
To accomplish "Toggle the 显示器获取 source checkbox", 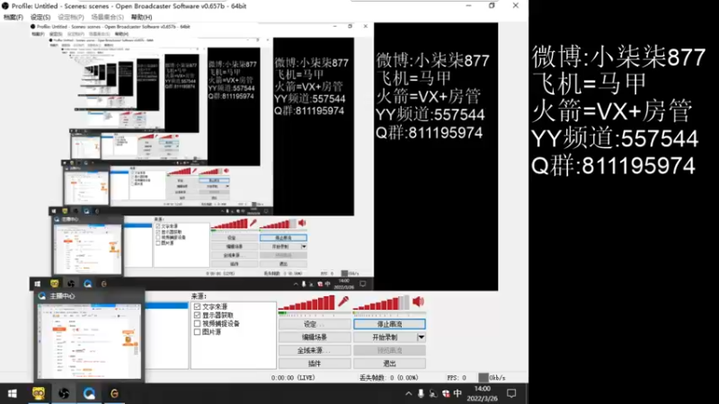I will [x=197, y=315].
